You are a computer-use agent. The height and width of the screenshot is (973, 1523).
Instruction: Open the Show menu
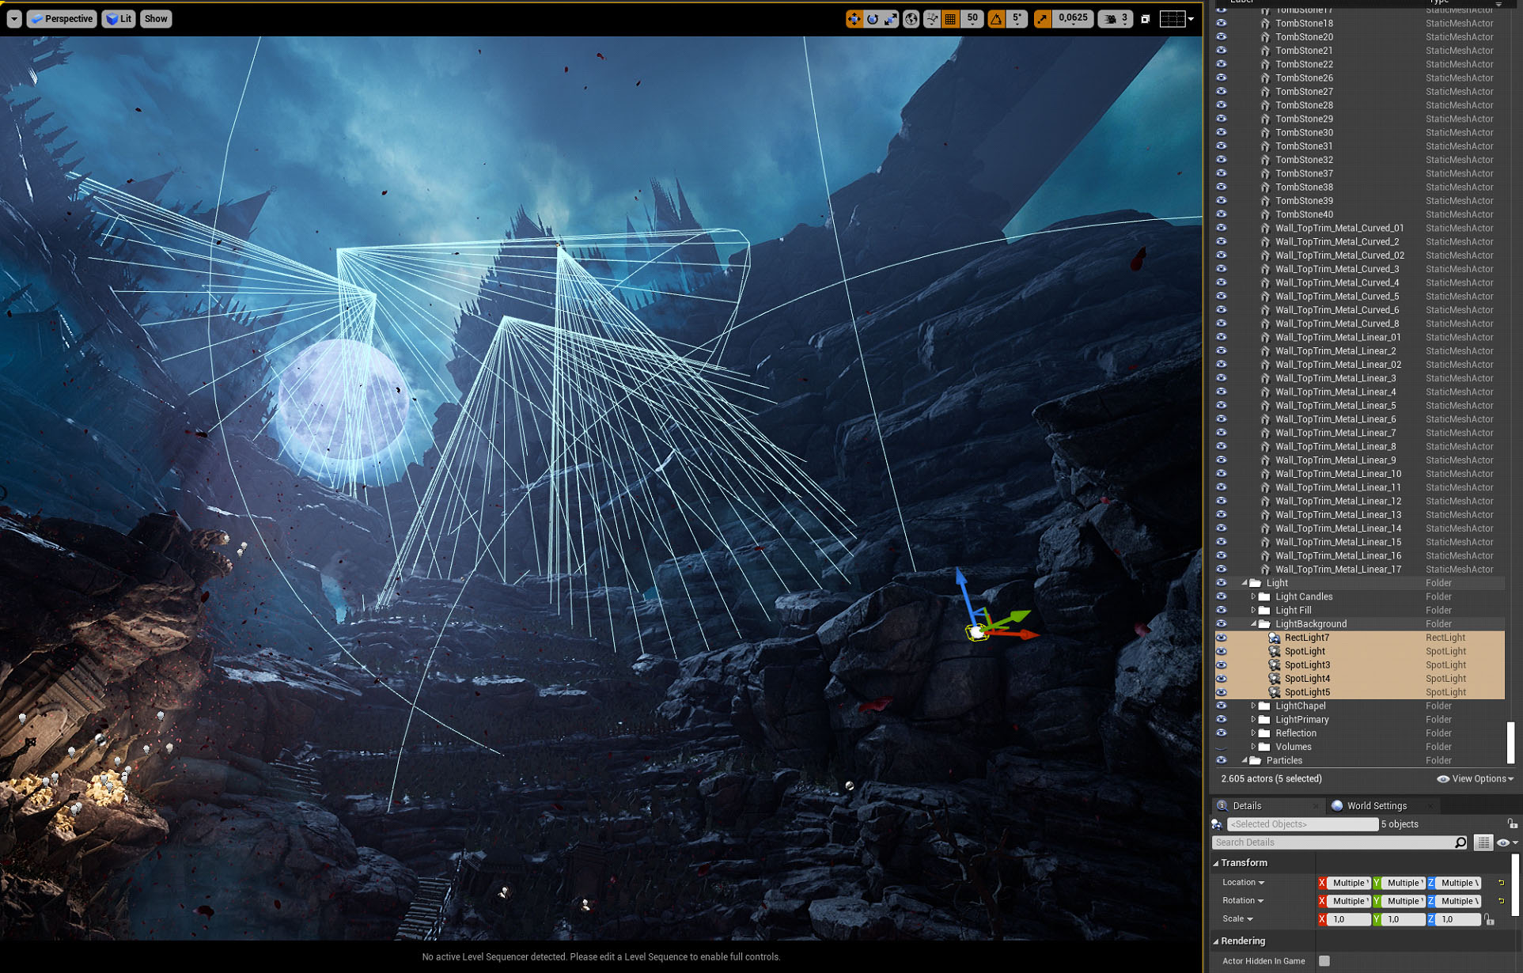point(155,18)
